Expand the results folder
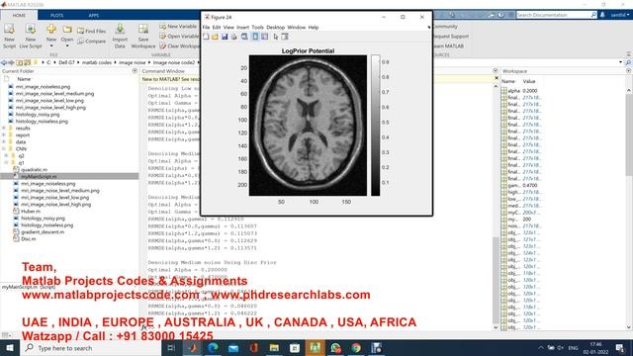The image size is (633, 356). [4, 129]
